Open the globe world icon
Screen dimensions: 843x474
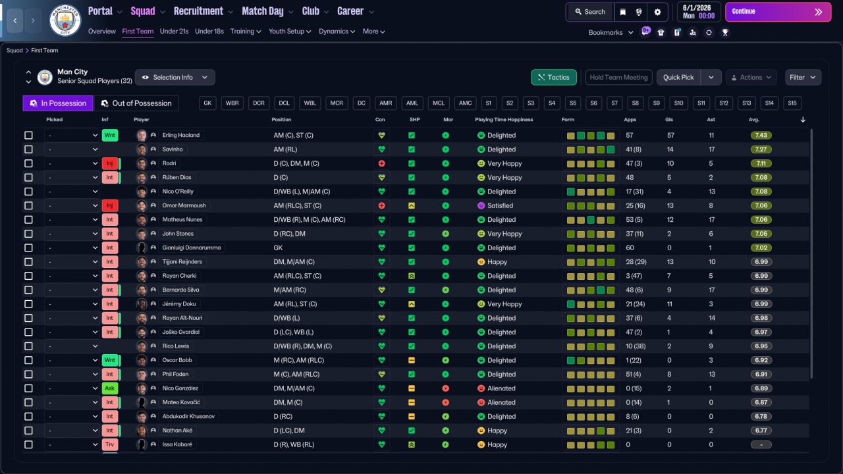tap(639, 12)
